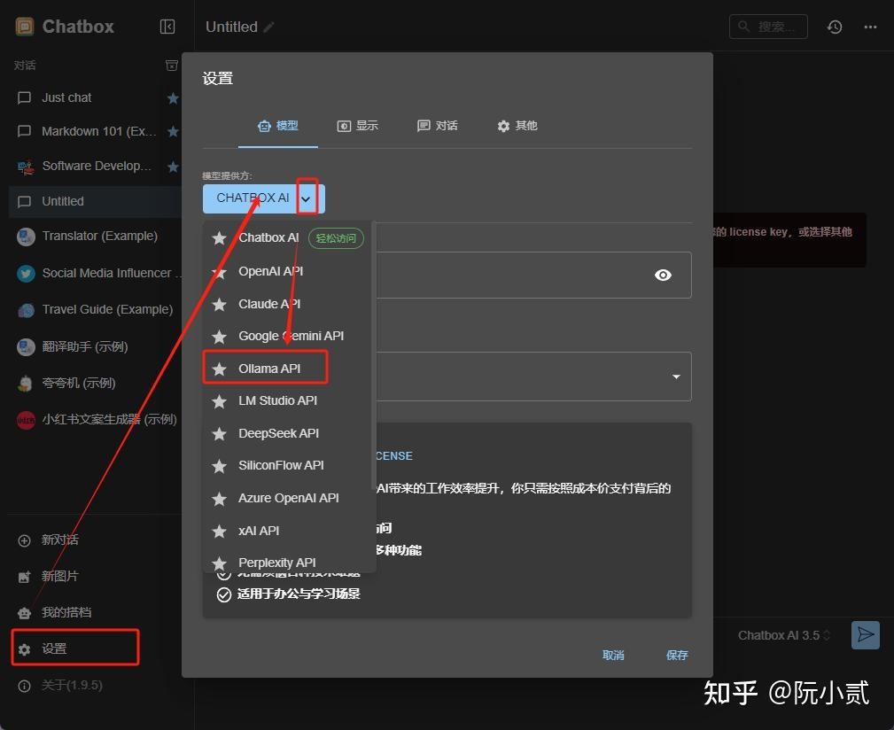Switch to the 显示 settings tab
Screen dimensions: 894x730
pyautogui.click(x=357, y=126)
